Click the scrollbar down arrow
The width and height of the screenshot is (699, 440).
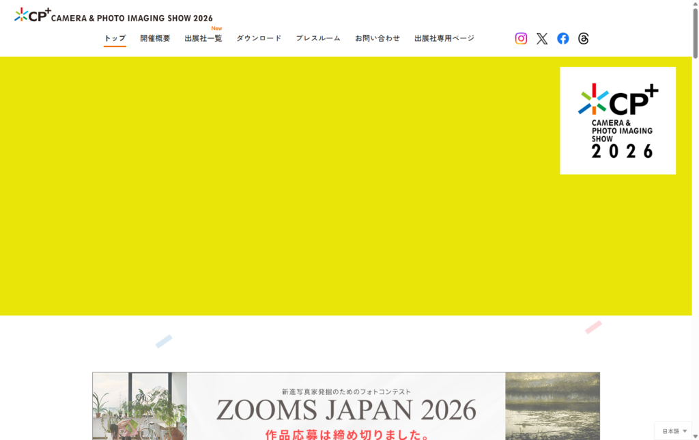pyautogui.click(x=695, y=435)
